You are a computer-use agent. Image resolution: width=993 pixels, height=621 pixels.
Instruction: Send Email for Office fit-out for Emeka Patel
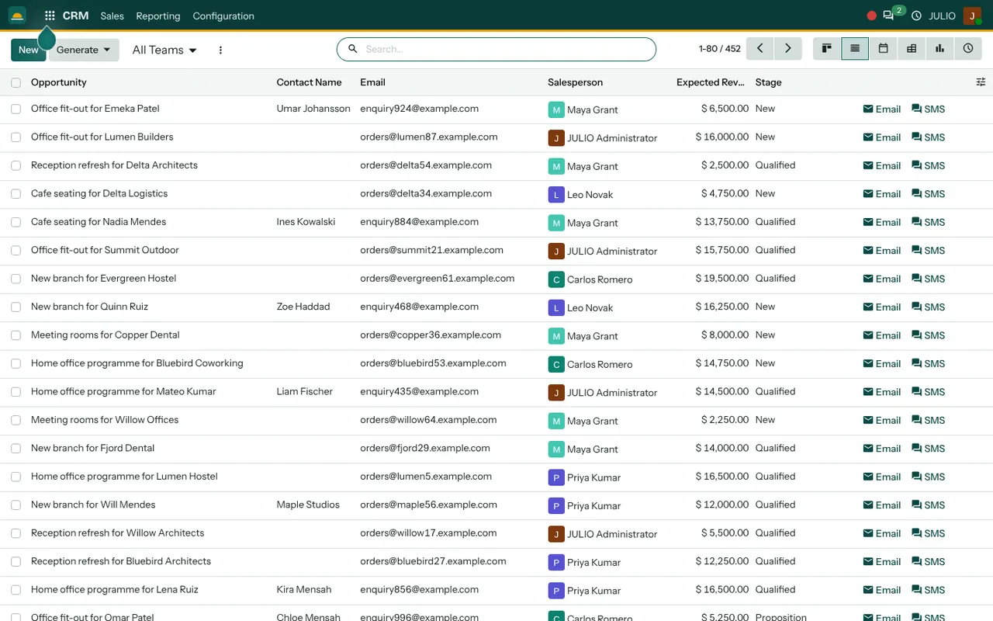(882, 109)
